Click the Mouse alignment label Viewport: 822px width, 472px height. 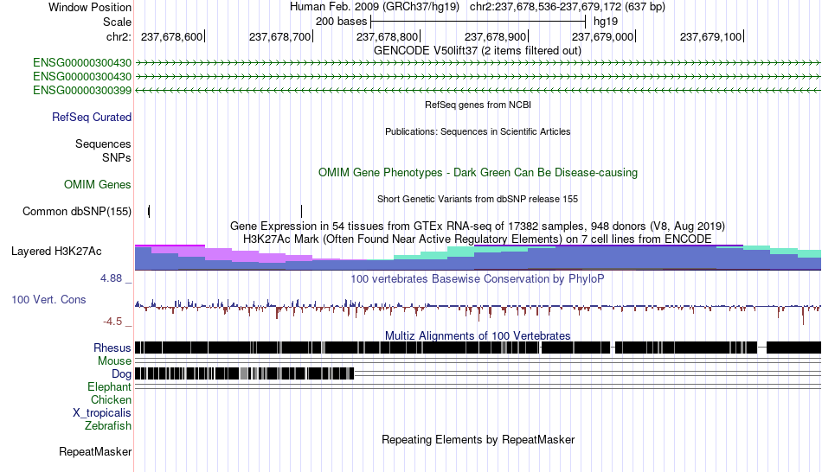[x=114, y=361]
